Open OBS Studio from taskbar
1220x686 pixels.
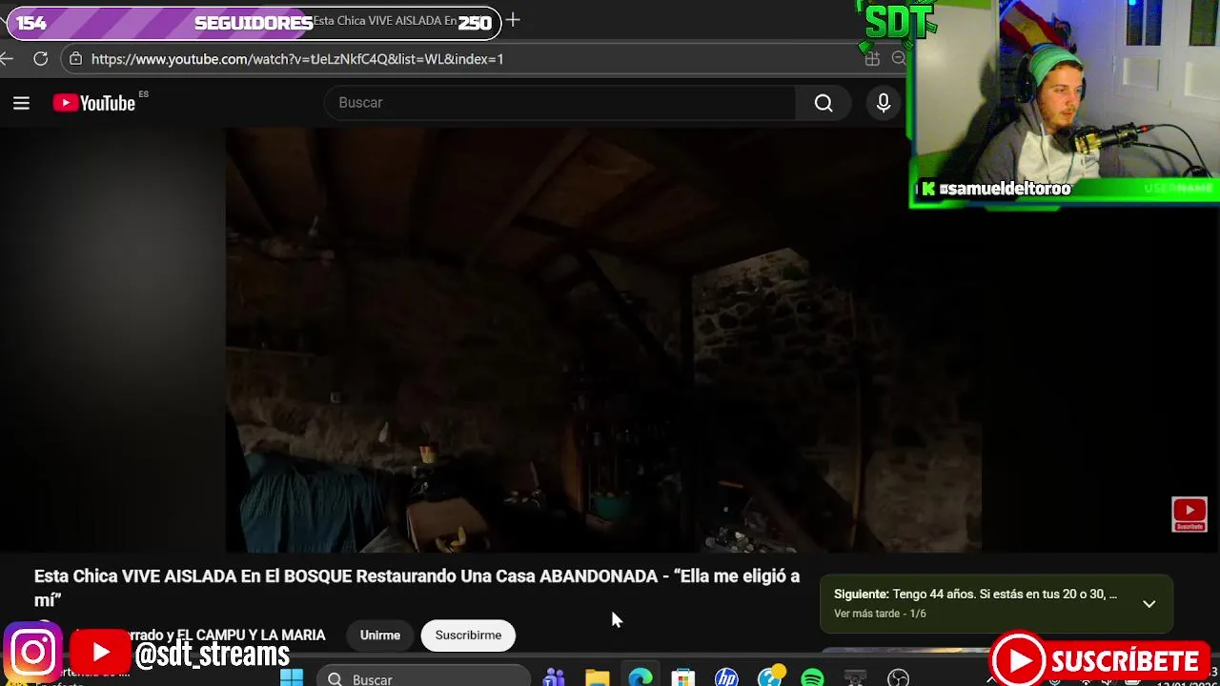coord(898,678)
